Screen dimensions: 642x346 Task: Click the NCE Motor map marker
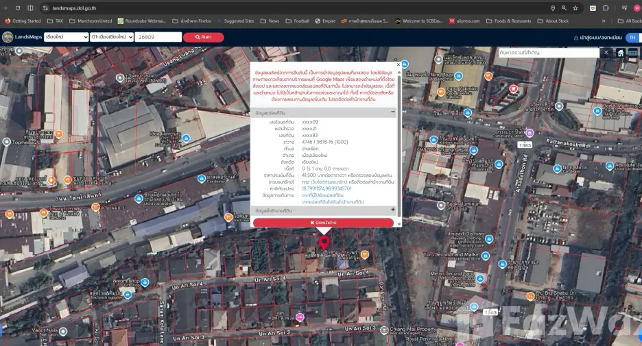pos(557,169)
